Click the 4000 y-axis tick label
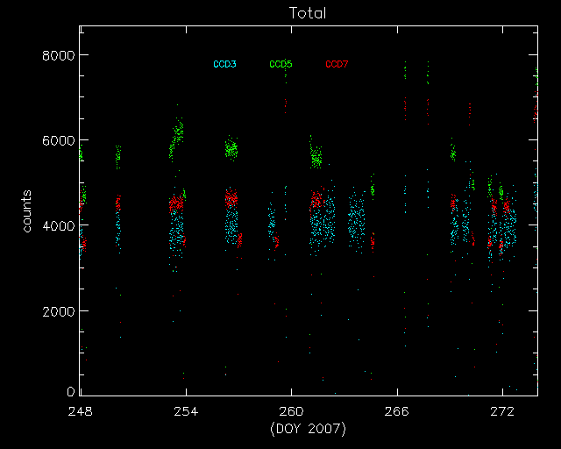 pos(58,225)
